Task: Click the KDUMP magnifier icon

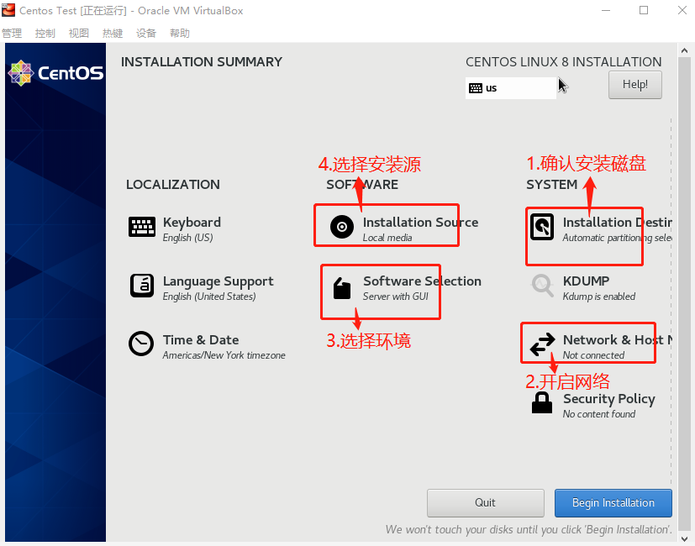Action: [543, 286]
